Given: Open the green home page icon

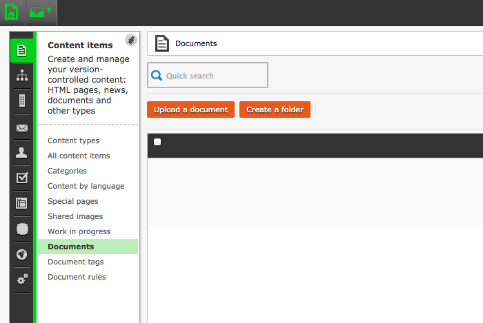Looking at the screenshot, I should tap(12, 12).
